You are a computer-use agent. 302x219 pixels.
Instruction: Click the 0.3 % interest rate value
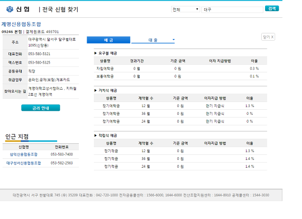pos(254,69)
